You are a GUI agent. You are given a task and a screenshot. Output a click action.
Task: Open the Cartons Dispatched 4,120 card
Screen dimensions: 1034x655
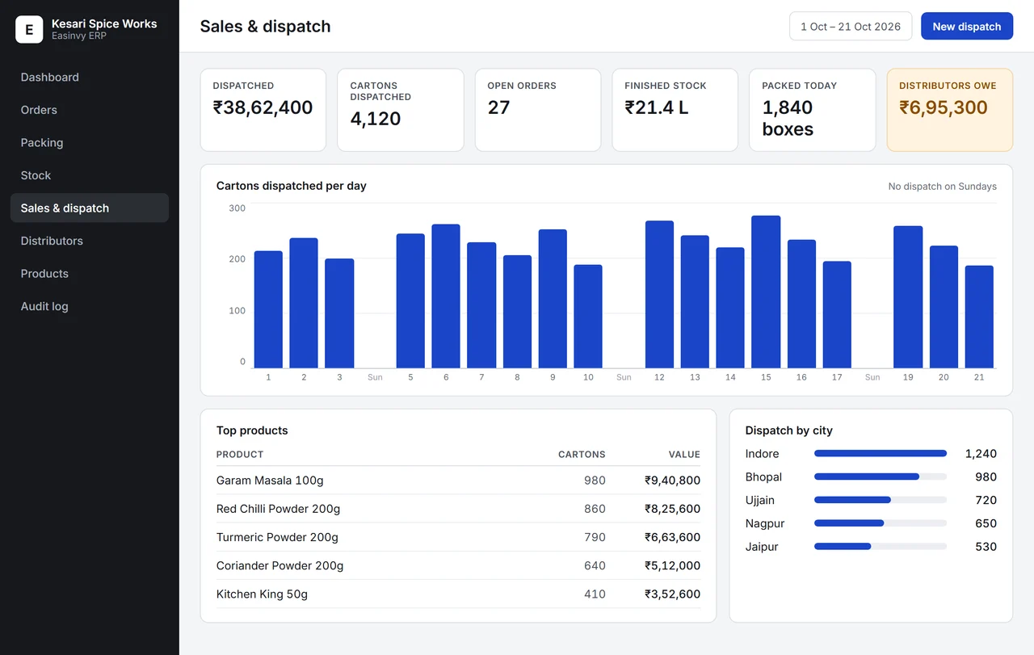tap(401, 110)
